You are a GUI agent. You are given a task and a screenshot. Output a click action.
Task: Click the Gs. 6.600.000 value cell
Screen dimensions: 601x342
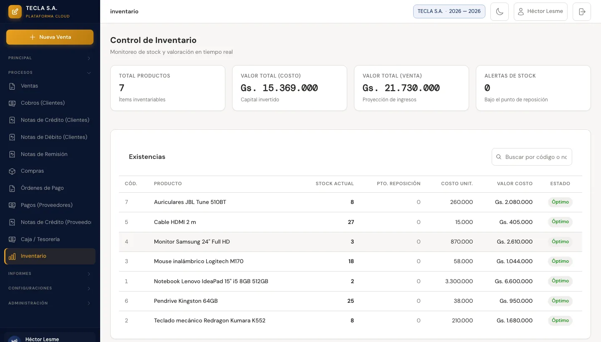pos(514,282)
